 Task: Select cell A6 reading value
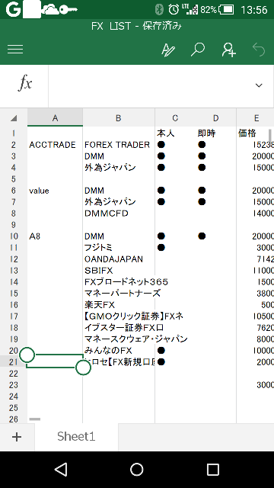(55, 191)
